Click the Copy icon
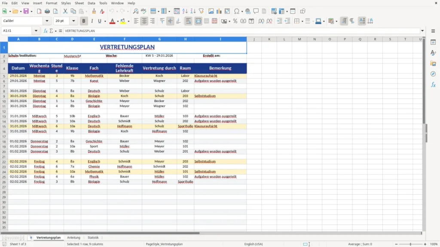The height and width of the screenshot is (247, 440). tap(73, 11)
